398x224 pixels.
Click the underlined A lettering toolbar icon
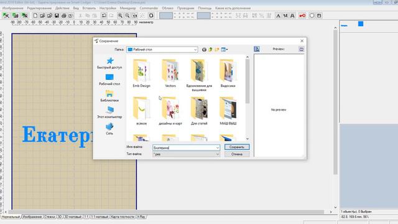(292, 16)
